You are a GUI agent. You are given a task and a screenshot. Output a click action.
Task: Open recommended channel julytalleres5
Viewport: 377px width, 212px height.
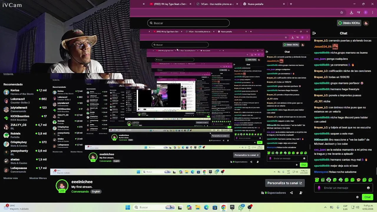pos(25,109)
